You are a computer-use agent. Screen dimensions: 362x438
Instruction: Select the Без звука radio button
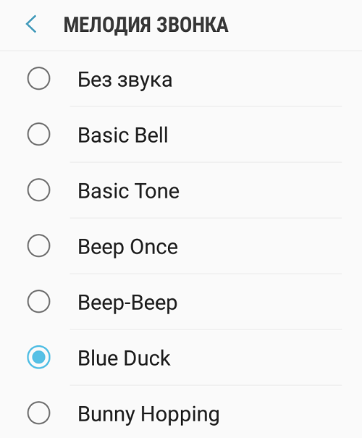click(39, 78)
